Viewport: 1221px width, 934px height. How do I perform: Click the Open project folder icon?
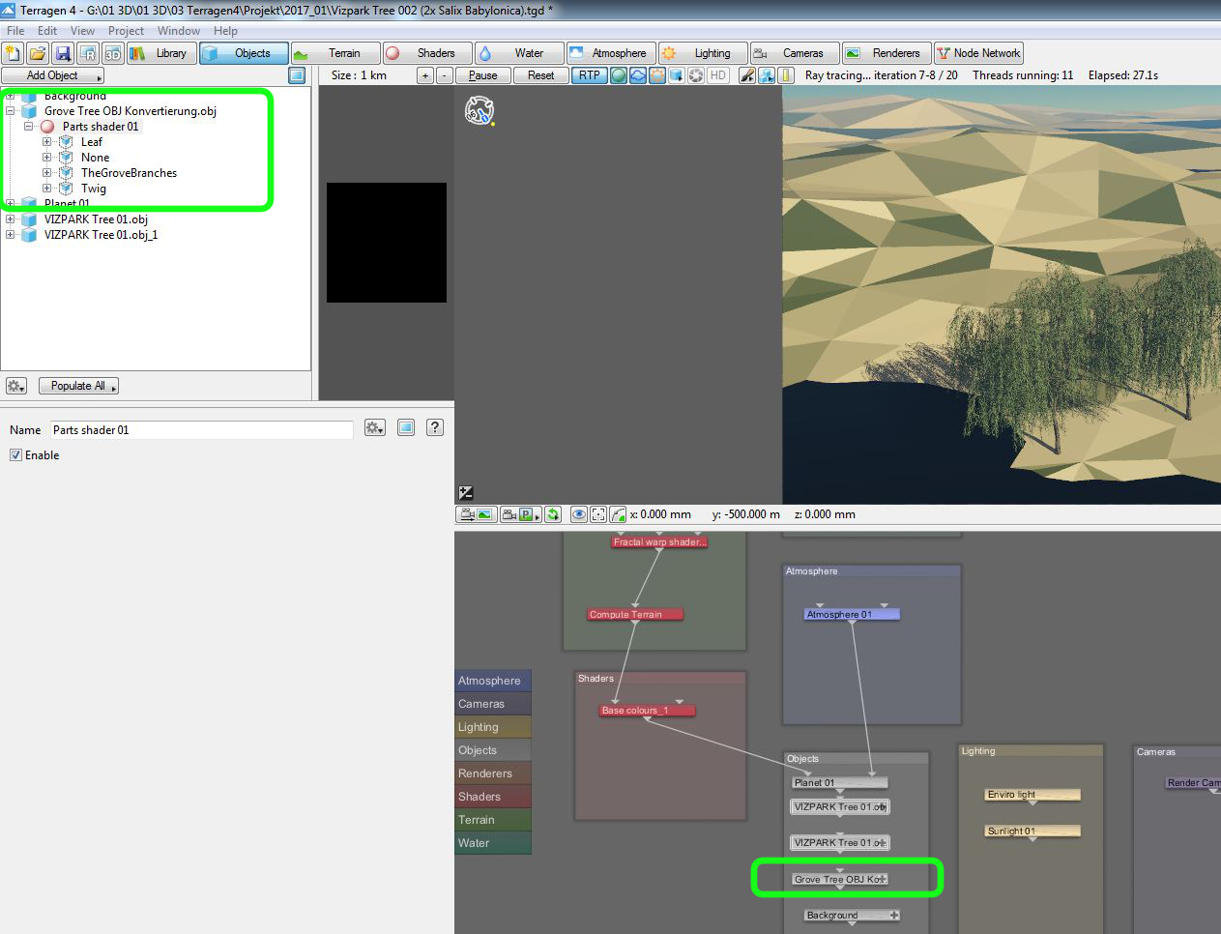point(38,53)
